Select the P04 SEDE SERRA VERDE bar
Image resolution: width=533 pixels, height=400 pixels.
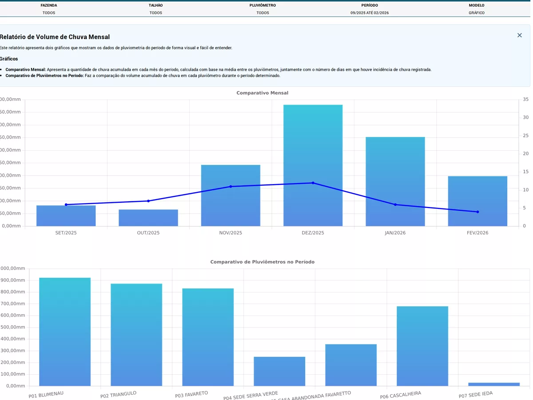pyautogui.click(x=279, y=372)
